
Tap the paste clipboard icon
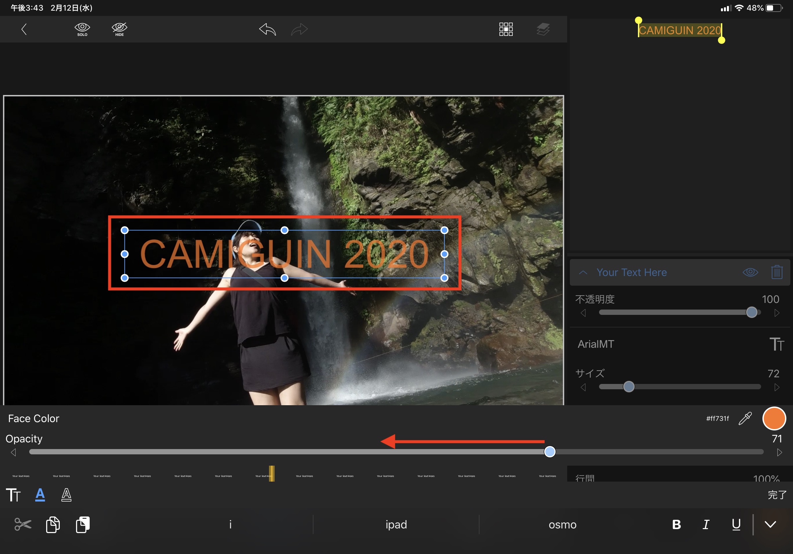[83, 524]
